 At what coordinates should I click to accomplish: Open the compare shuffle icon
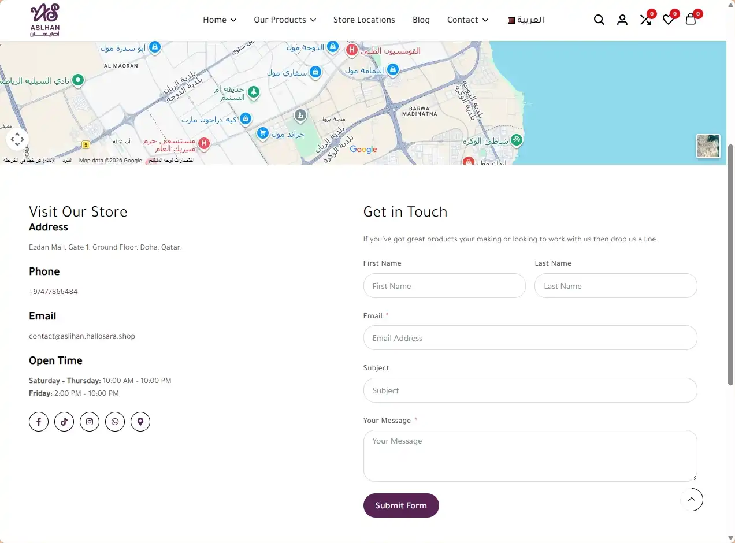(645, 20)
